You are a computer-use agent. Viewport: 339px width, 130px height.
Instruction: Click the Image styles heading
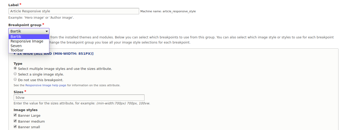25,110
